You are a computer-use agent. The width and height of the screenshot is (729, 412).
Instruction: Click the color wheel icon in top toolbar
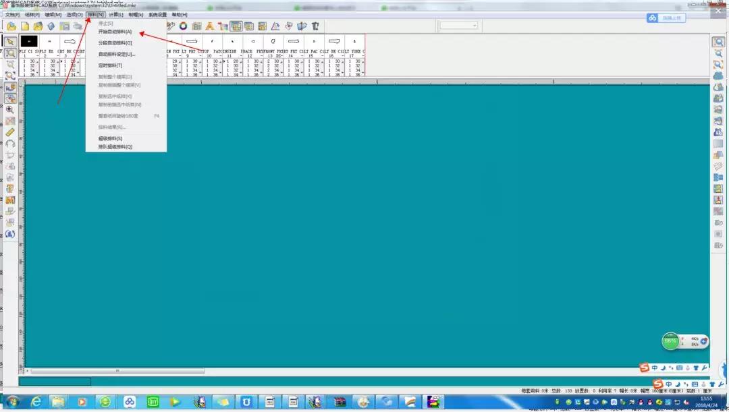[183, 26]
